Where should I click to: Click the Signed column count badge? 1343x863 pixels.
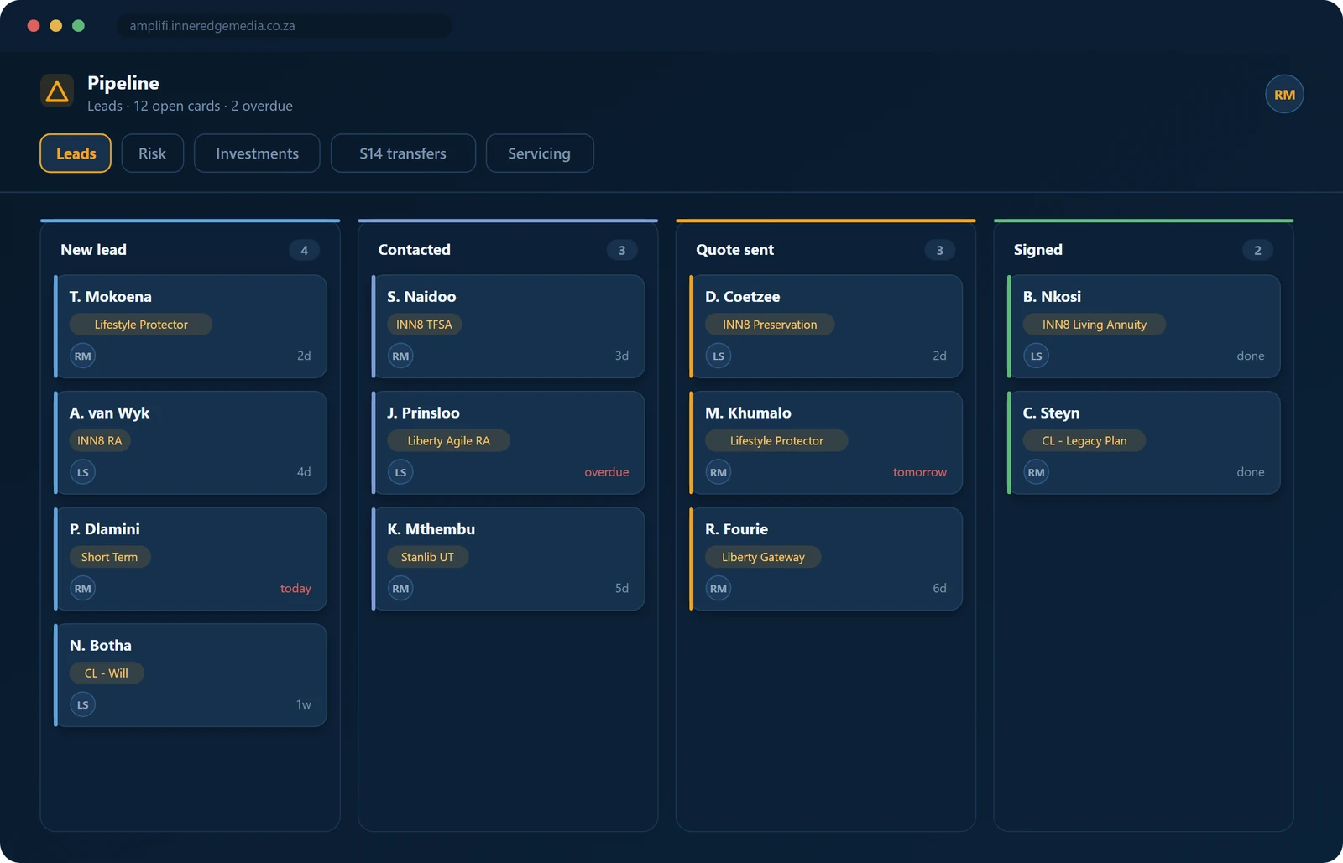click(x=1257, y=250)
